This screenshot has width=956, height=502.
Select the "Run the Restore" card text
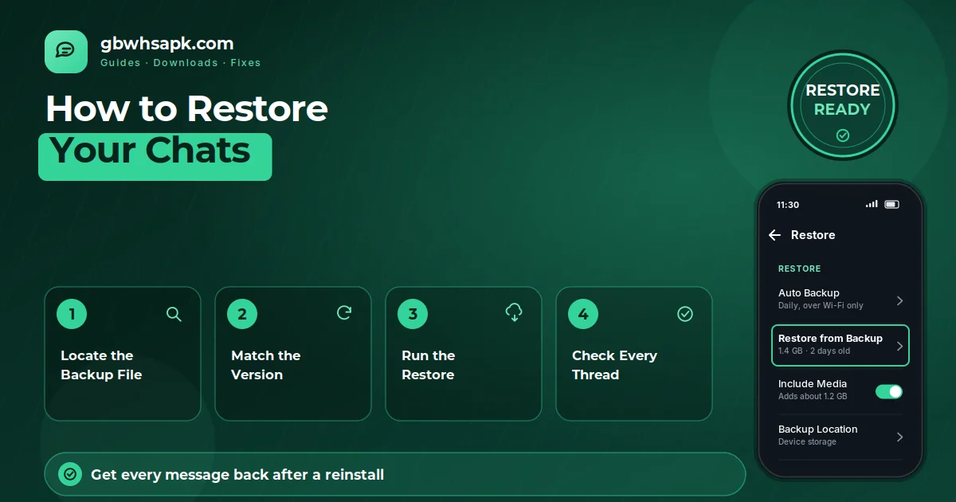[x=429, y=365]
